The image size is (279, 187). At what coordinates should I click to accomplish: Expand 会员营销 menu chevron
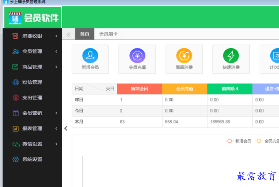[56, 113]
